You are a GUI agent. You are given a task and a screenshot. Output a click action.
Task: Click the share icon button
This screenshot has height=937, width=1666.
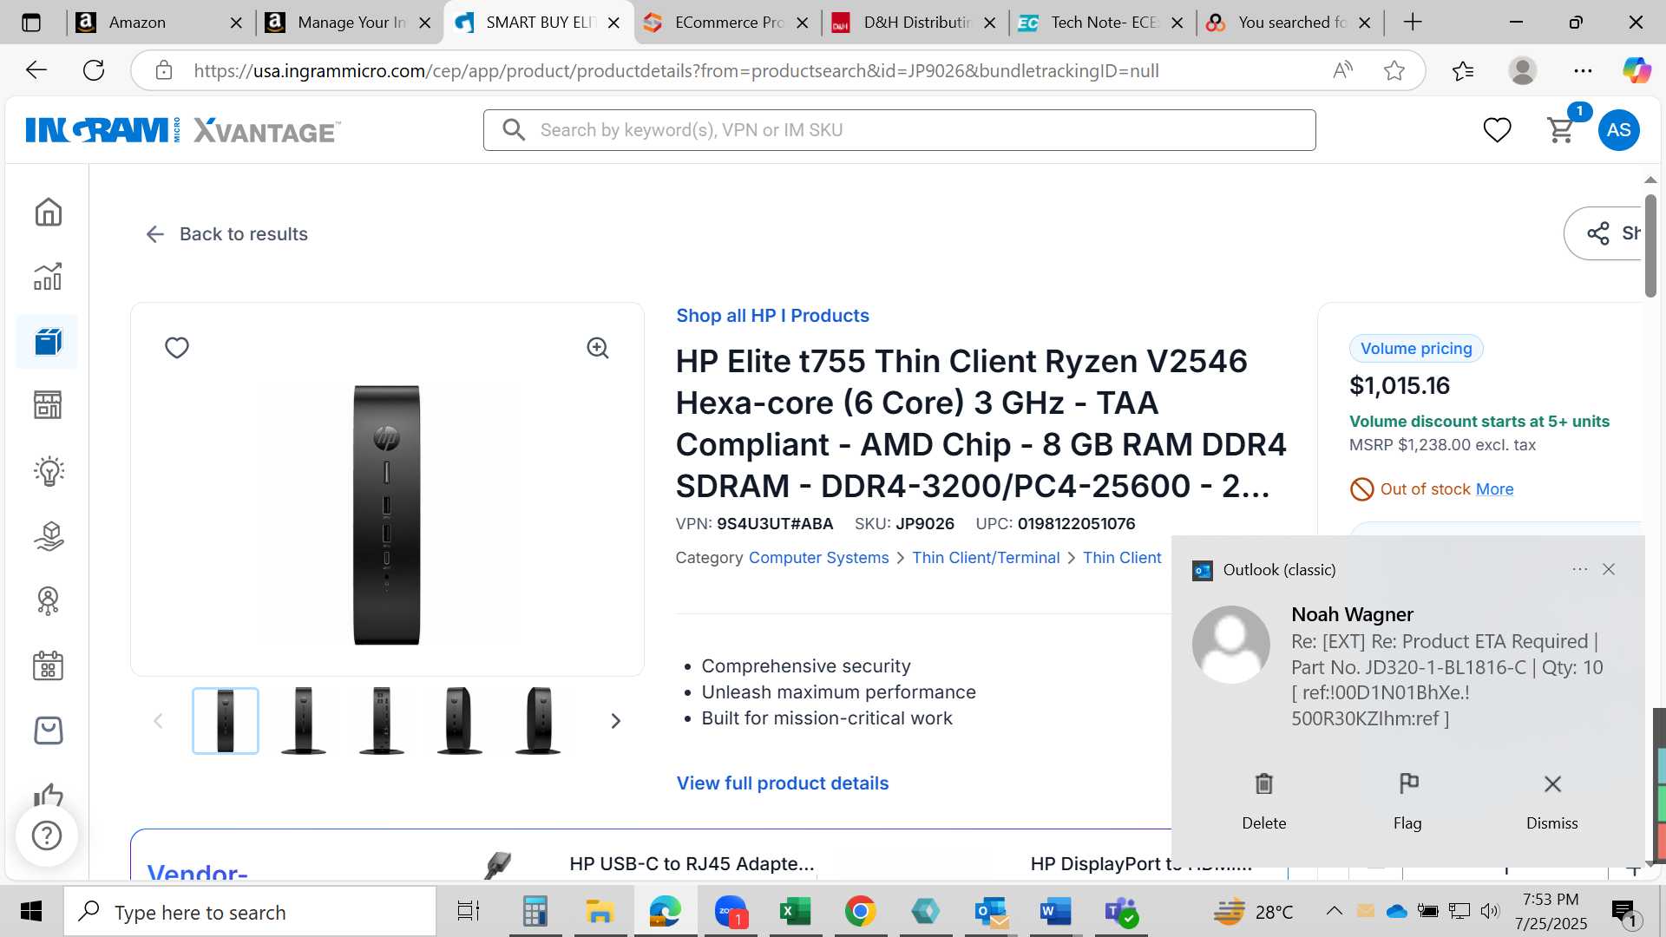click(x=1597, y=233)
